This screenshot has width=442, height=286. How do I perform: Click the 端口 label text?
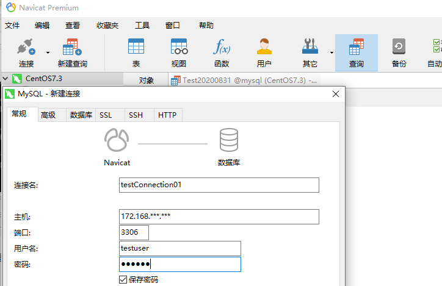22,233
